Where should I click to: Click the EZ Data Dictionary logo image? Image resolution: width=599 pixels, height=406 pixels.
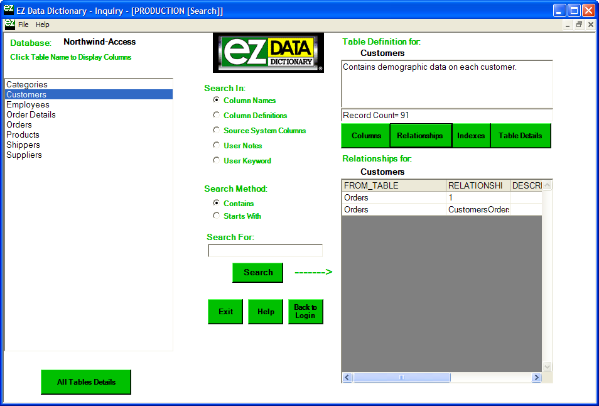pyautogui.click(x=269, y=53)
